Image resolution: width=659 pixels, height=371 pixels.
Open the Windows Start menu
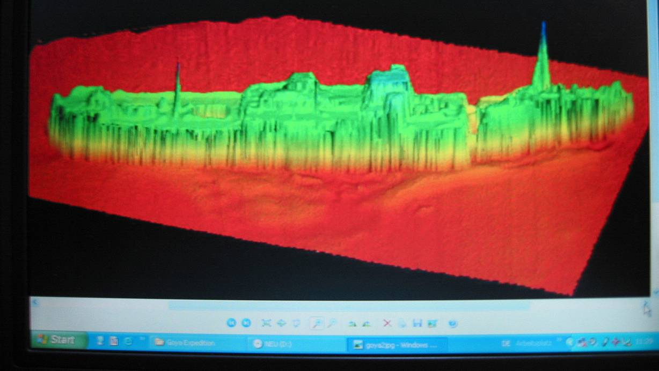59,340
